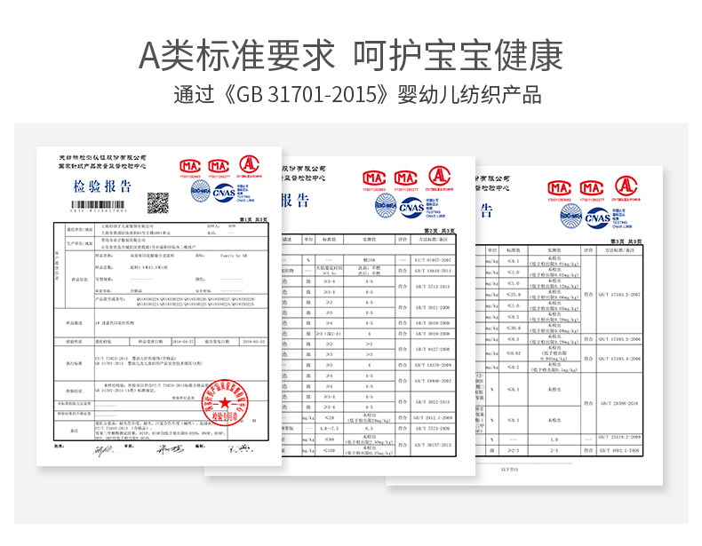Click the '第3页 共3页' page indicator
Screen dimensions: 702x546
(x=626, y=241)
